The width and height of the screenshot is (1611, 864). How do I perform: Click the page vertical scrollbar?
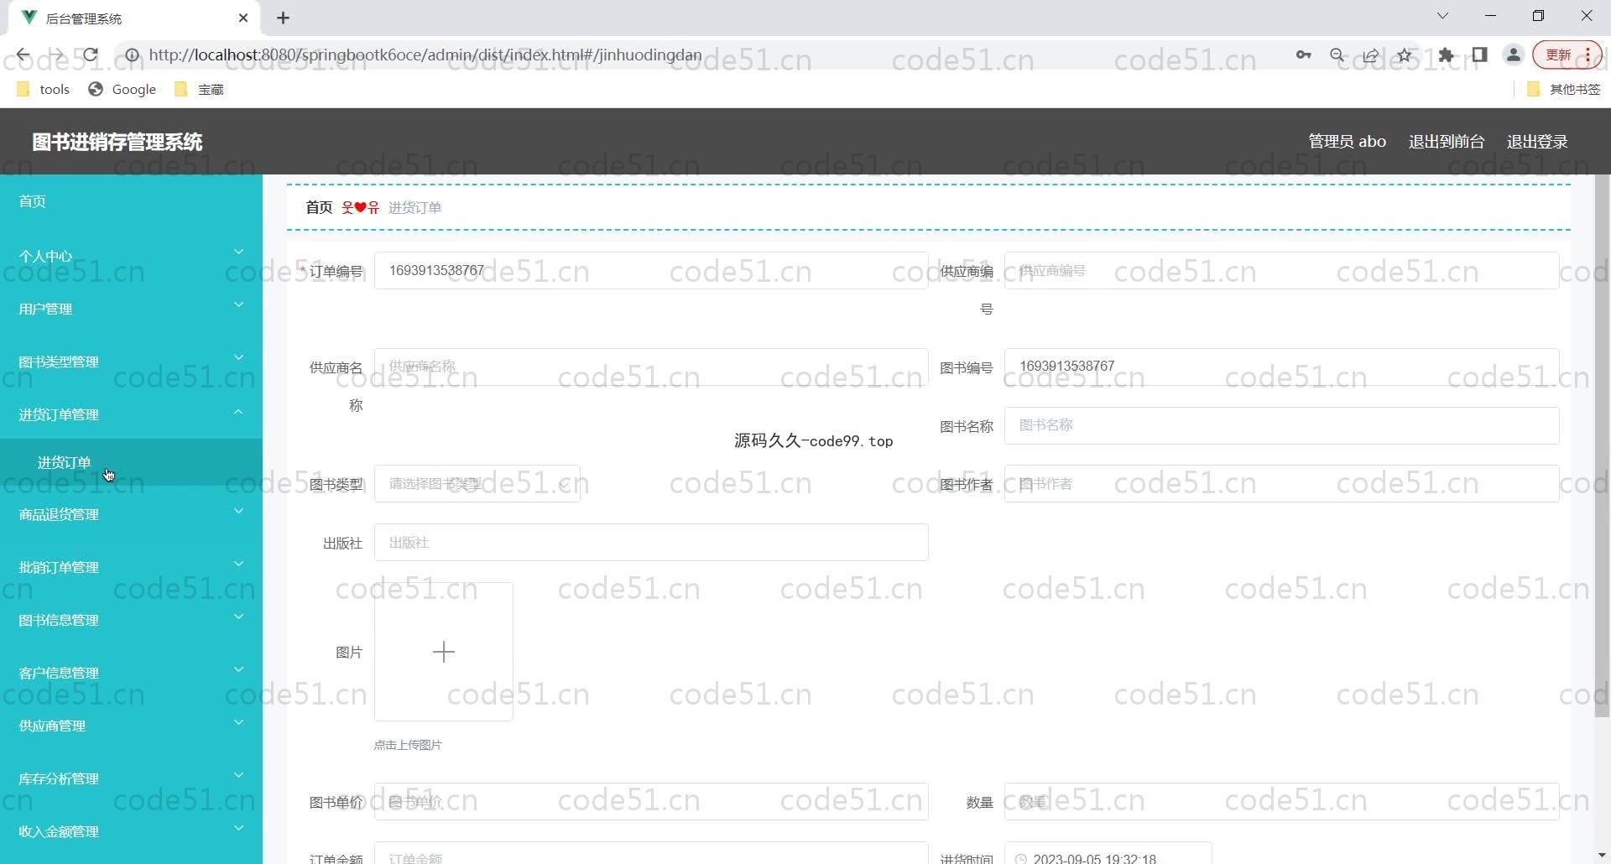1602,446
